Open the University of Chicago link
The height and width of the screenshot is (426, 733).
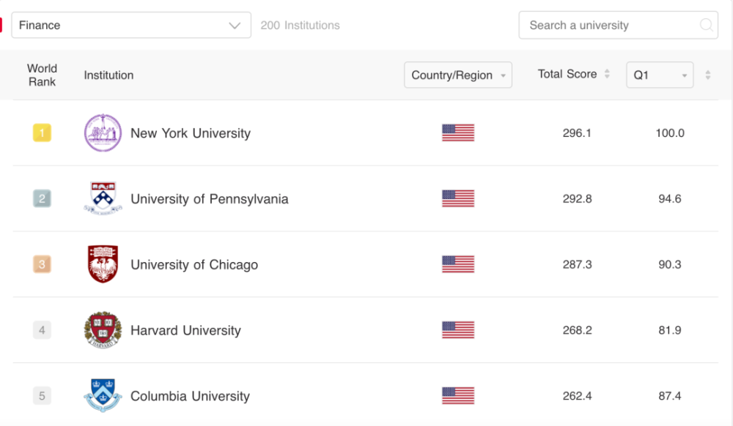click(194, 265)
